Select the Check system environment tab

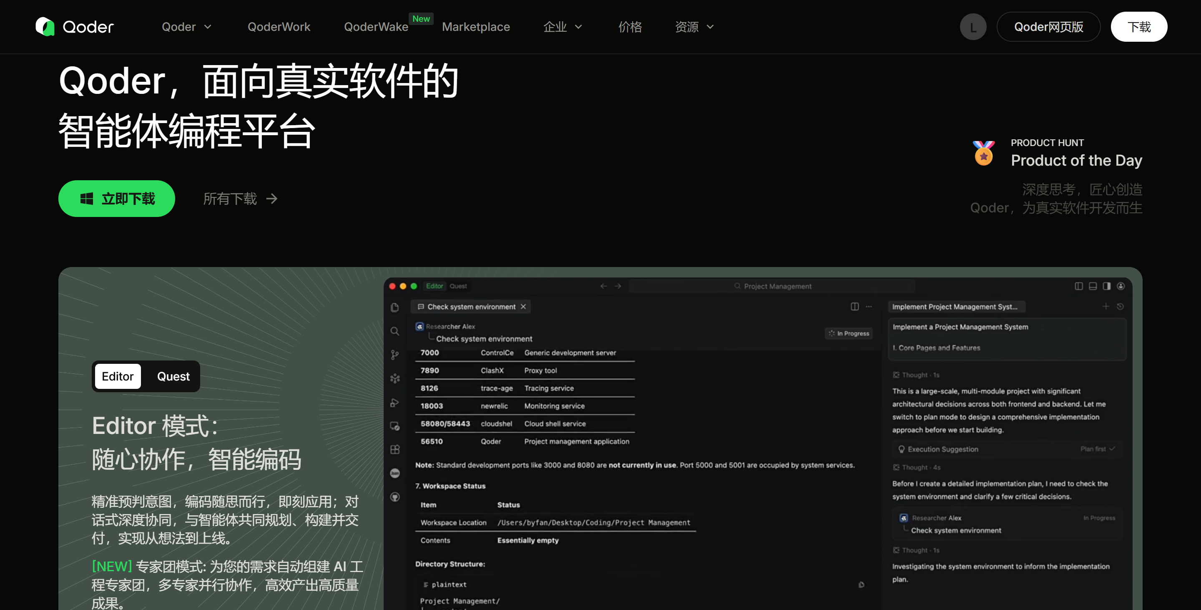pos(470,307)
